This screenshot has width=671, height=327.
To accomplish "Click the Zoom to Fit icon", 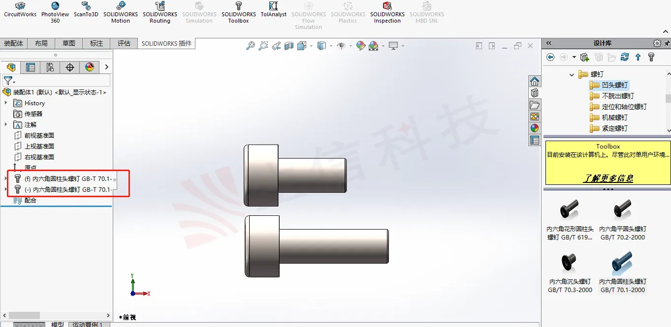I will 251,46.
